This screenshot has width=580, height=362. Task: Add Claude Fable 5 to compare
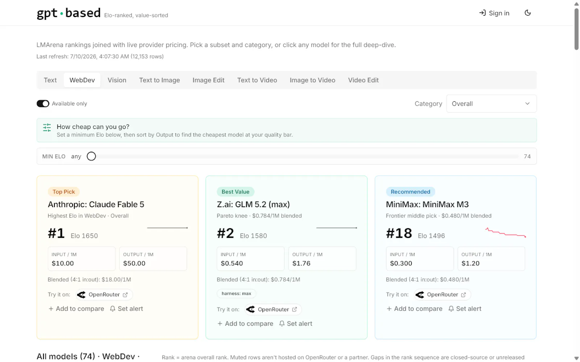[76, 309]
